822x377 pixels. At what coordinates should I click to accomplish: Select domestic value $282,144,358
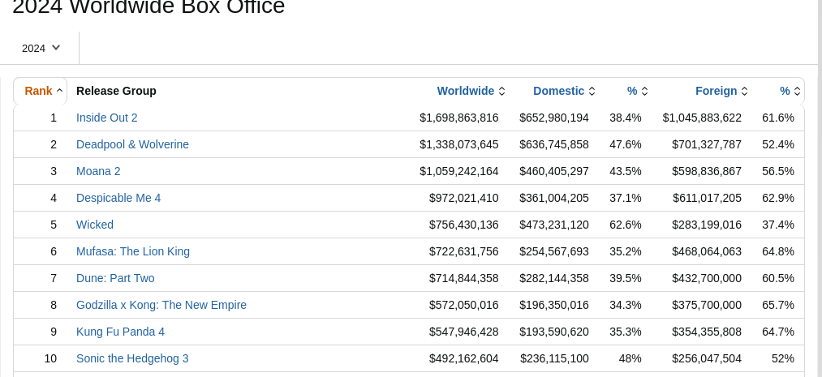[554, 278]
